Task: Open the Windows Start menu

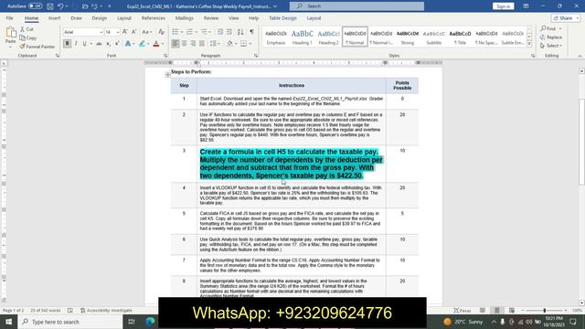Action: [x=8, y=322]
